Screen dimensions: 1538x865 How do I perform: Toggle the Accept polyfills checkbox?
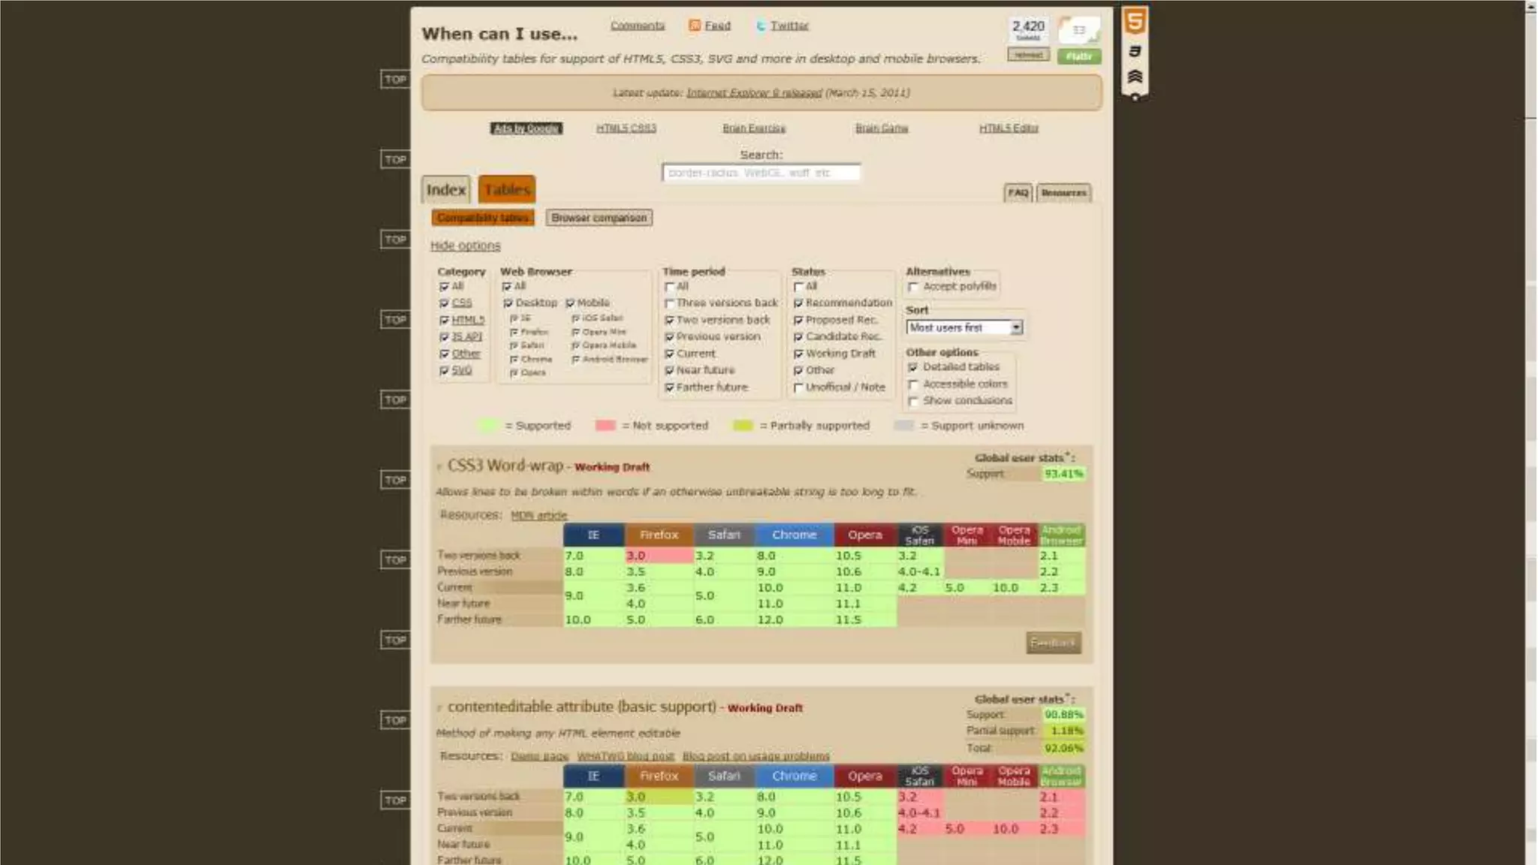pyautogui.click(x=913, y=287)
